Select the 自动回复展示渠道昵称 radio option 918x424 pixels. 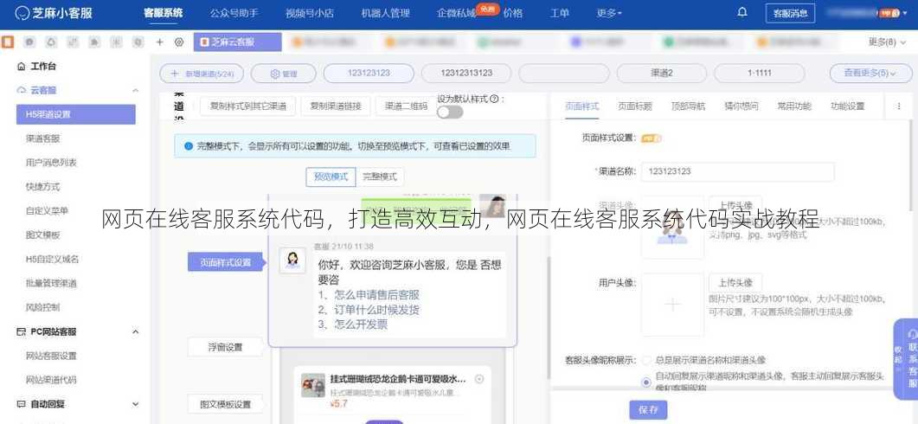646,382
